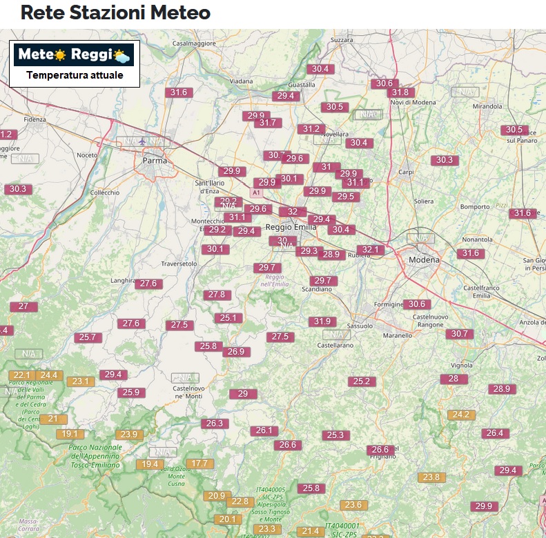Image resolution: width=546 pixels, height=538 pixels.
Task: Click the Parma city label on map
Action: 155,160
